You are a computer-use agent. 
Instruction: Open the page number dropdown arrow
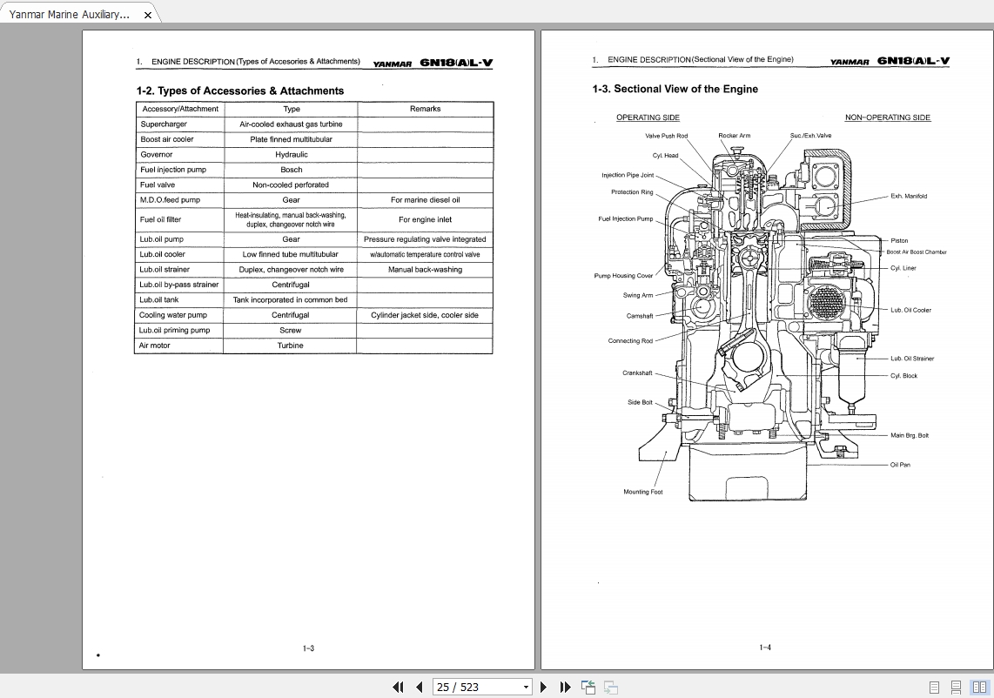[x=526, y=687]
